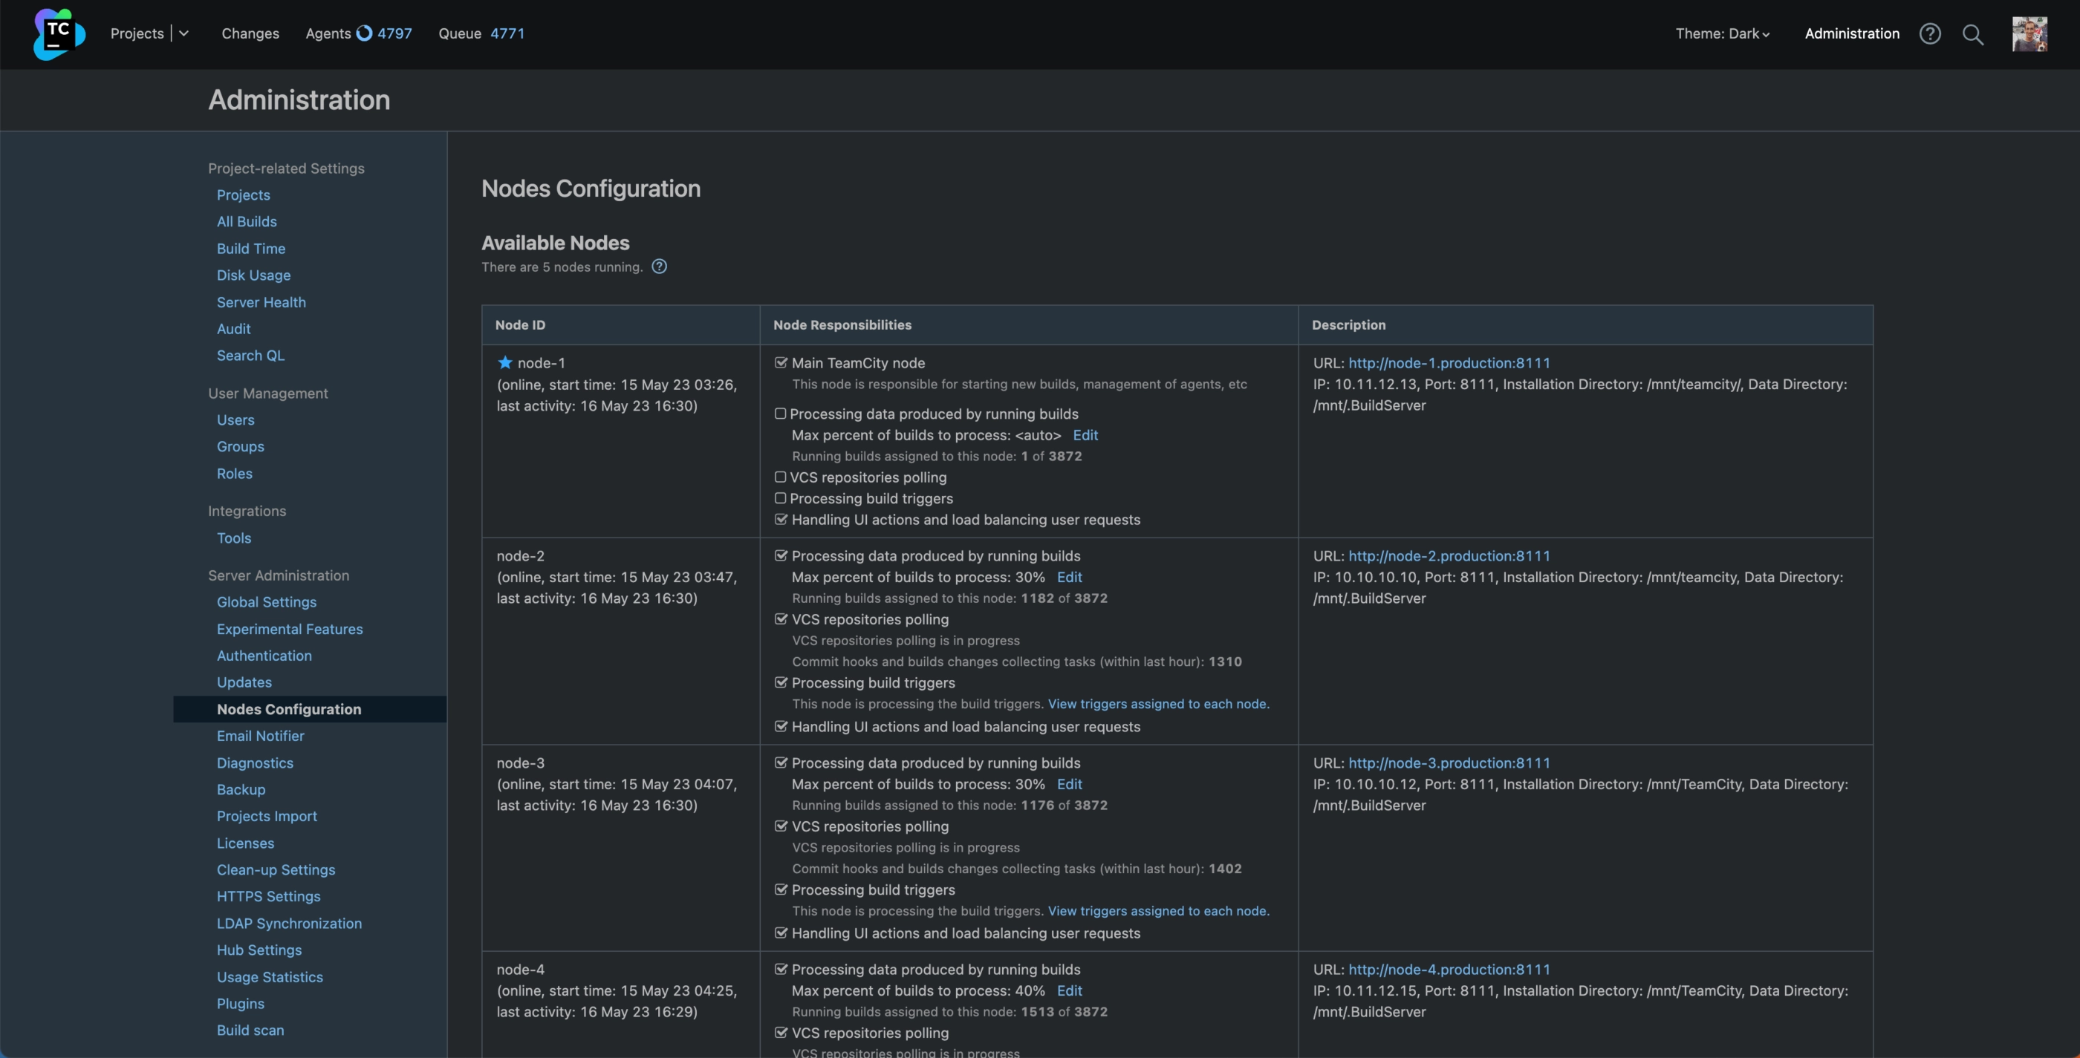Open Projects in the sidebar

pos(243,195)
